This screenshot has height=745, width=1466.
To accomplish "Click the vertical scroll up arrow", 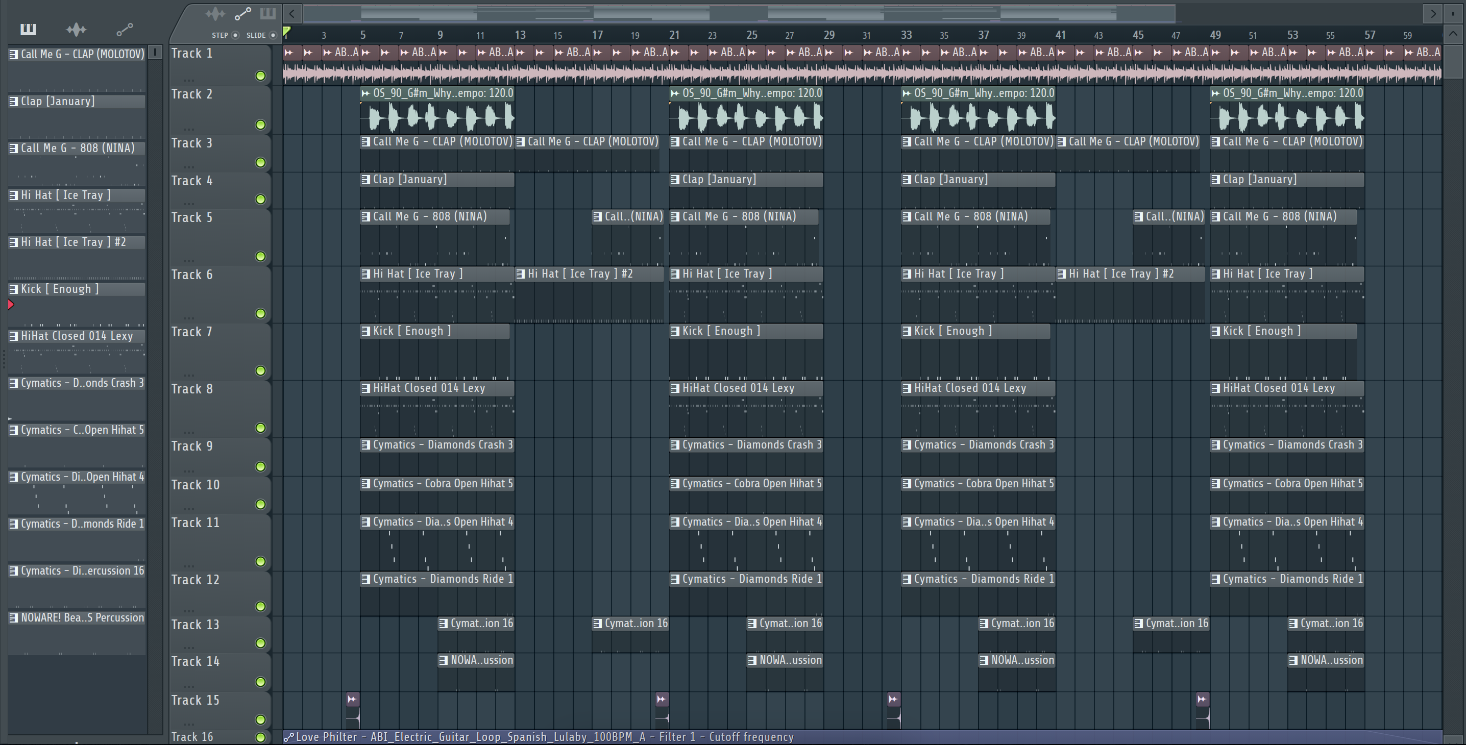I will [1452, 34].
